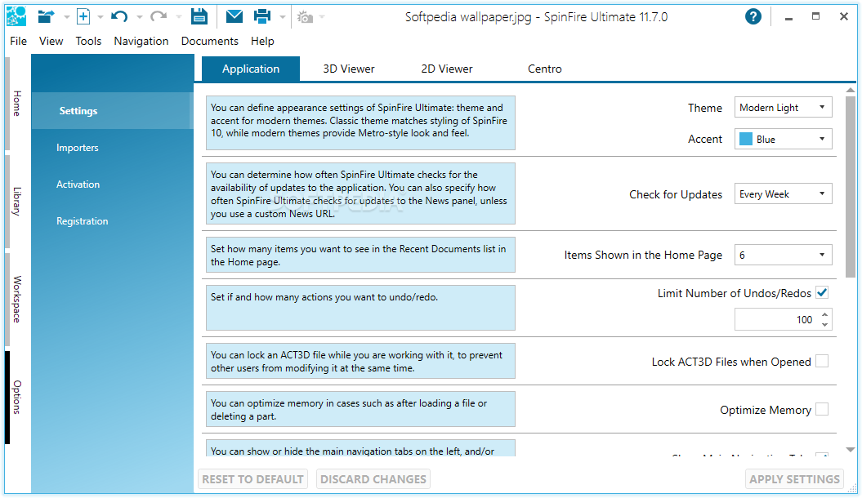Click the vertical scrollbar thumb
Screen dimensions: 862x498
pyautogui.click(x=851, y=187)
